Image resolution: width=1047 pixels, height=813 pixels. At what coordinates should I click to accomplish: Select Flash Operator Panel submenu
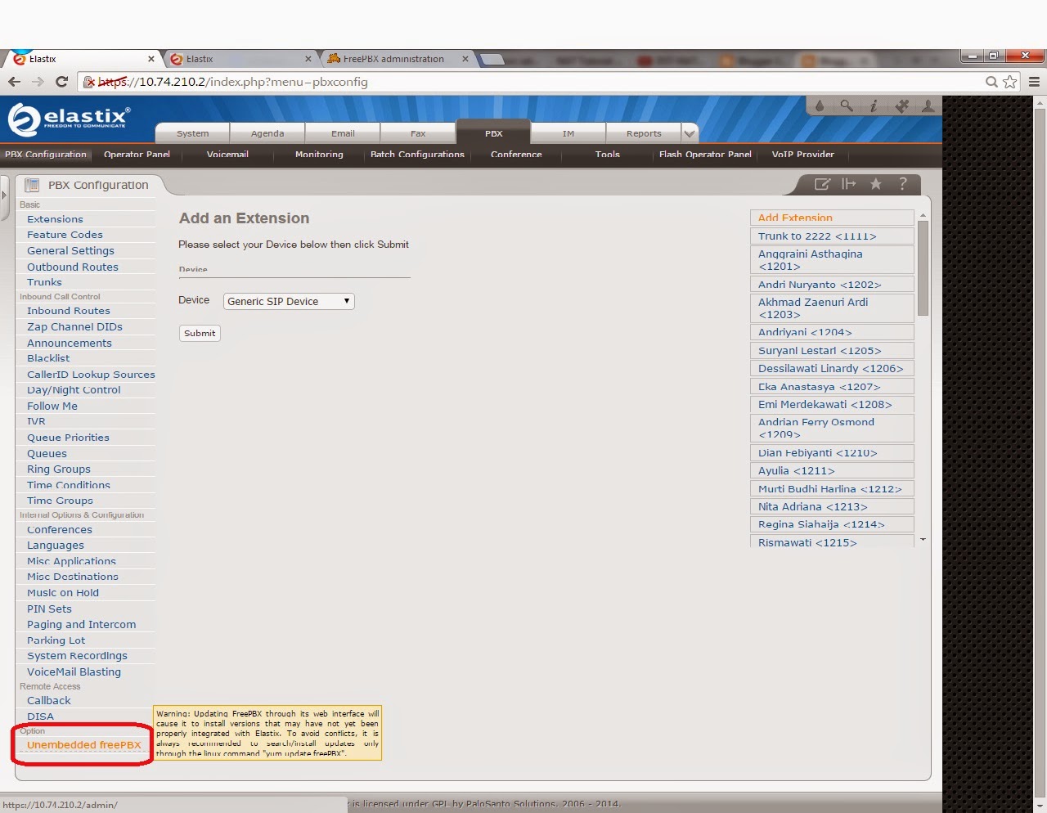click(x=705, y=154)
